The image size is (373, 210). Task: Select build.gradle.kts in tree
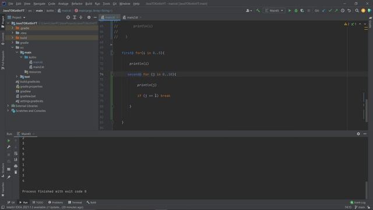tap(30, 82)
